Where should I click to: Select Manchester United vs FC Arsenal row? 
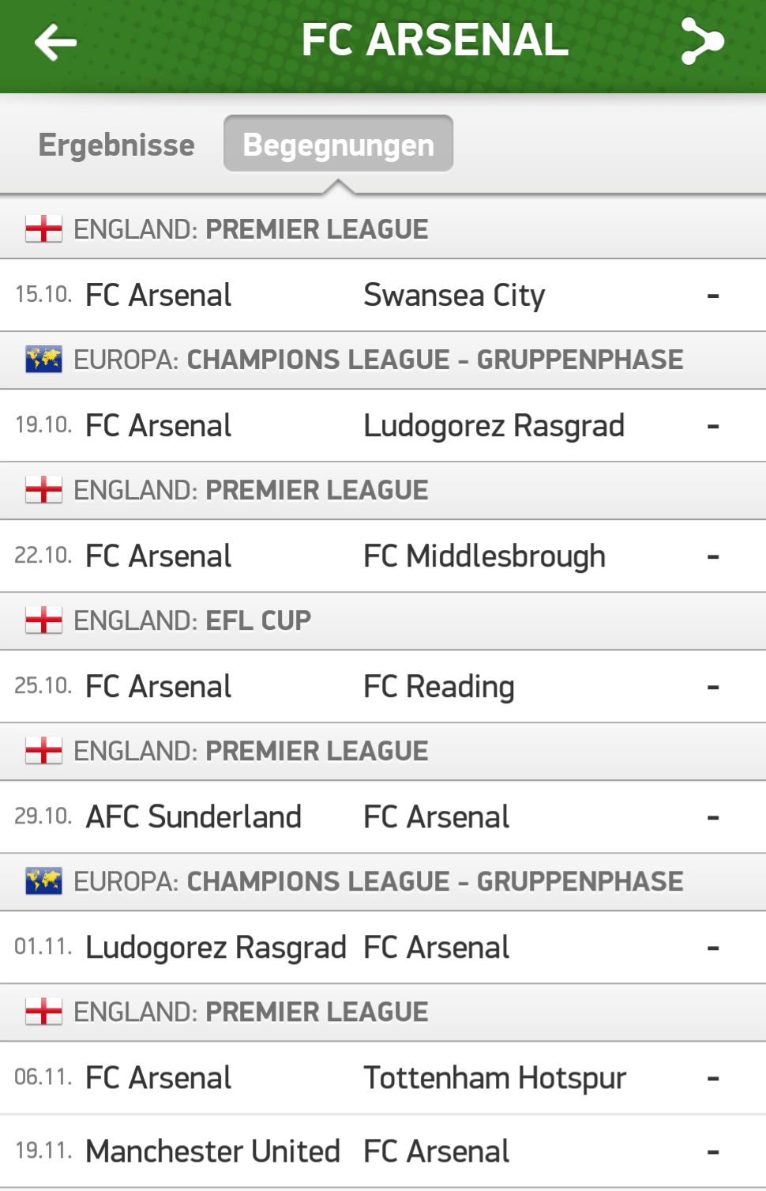click(383, 1151)
